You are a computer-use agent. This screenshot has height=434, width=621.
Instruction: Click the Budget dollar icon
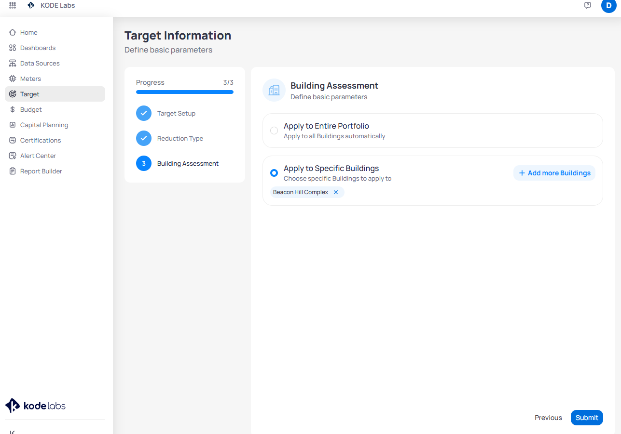click(x=13, y=109)
